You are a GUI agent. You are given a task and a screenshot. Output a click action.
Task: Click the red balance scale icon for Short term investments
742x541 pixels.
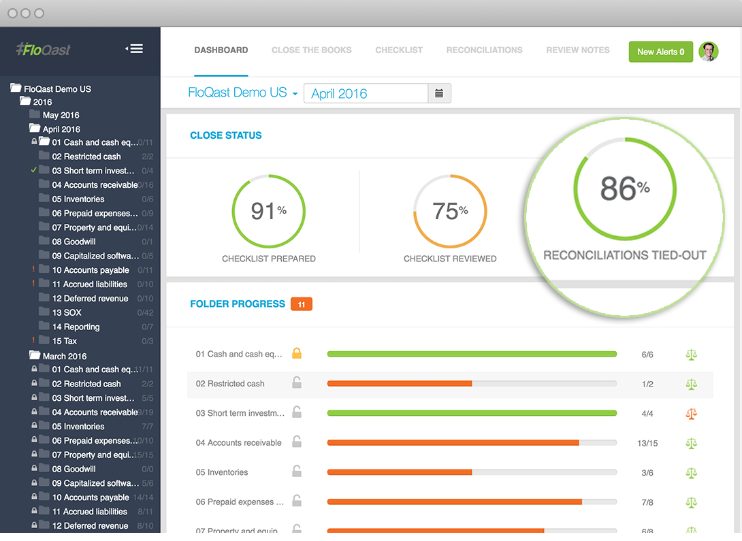[x=692, y=413]
